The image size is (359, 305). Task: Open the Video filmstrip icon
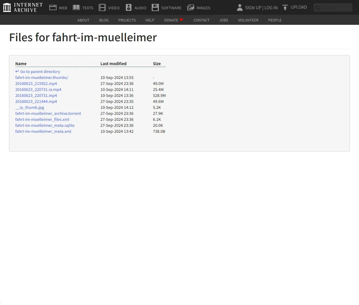click(x=102, y=7)
